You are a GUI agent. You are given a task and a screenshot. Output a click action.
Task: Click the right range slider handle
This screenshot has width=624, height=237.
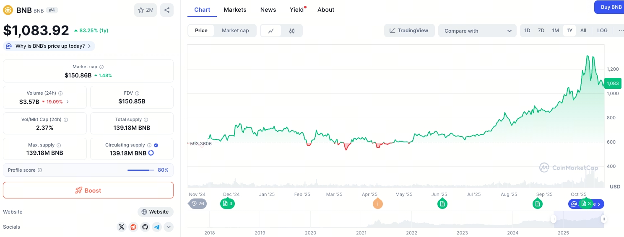pyautogui.click(x=603, y=219)
